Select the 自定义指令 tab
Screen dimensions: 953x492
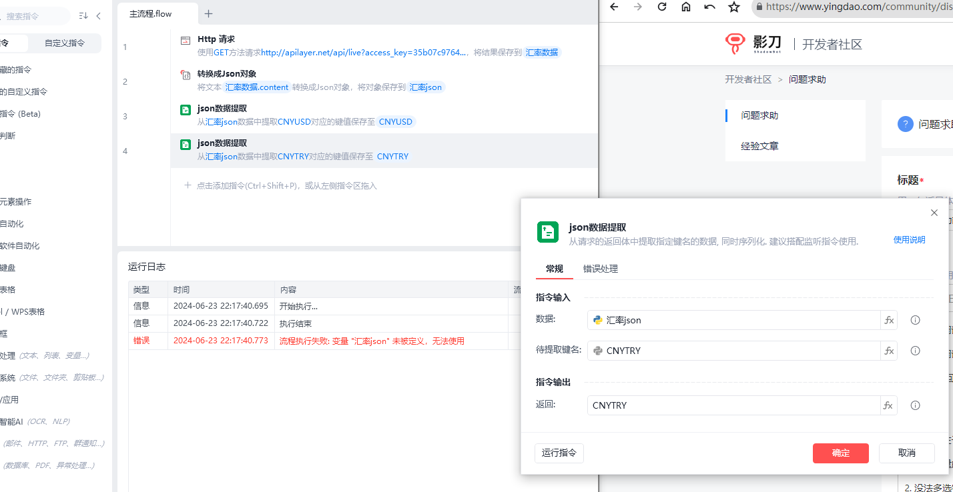pos(65,43)
